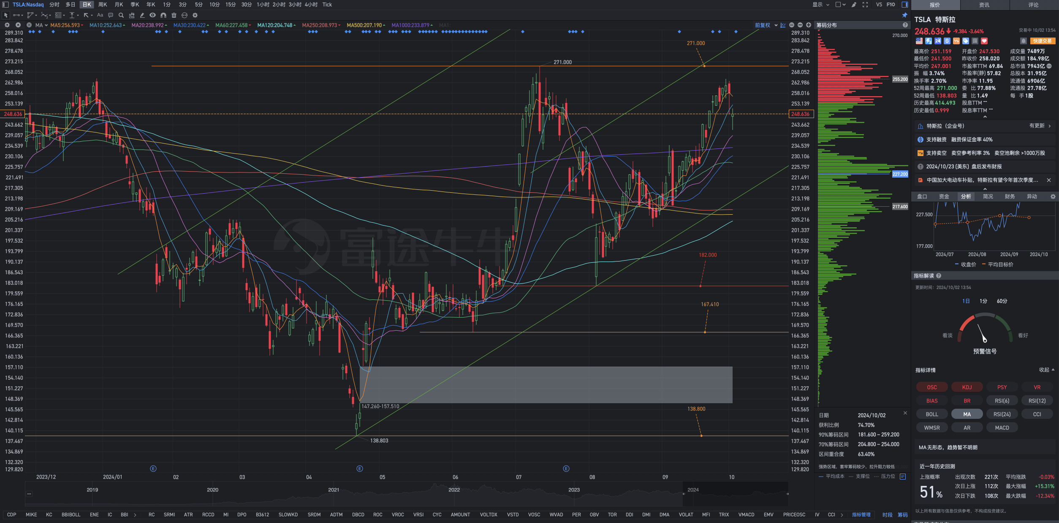This screenshot has height=523, width=1059.
Task: Click the candlestick measure tool icon
Action: (132, 15)
